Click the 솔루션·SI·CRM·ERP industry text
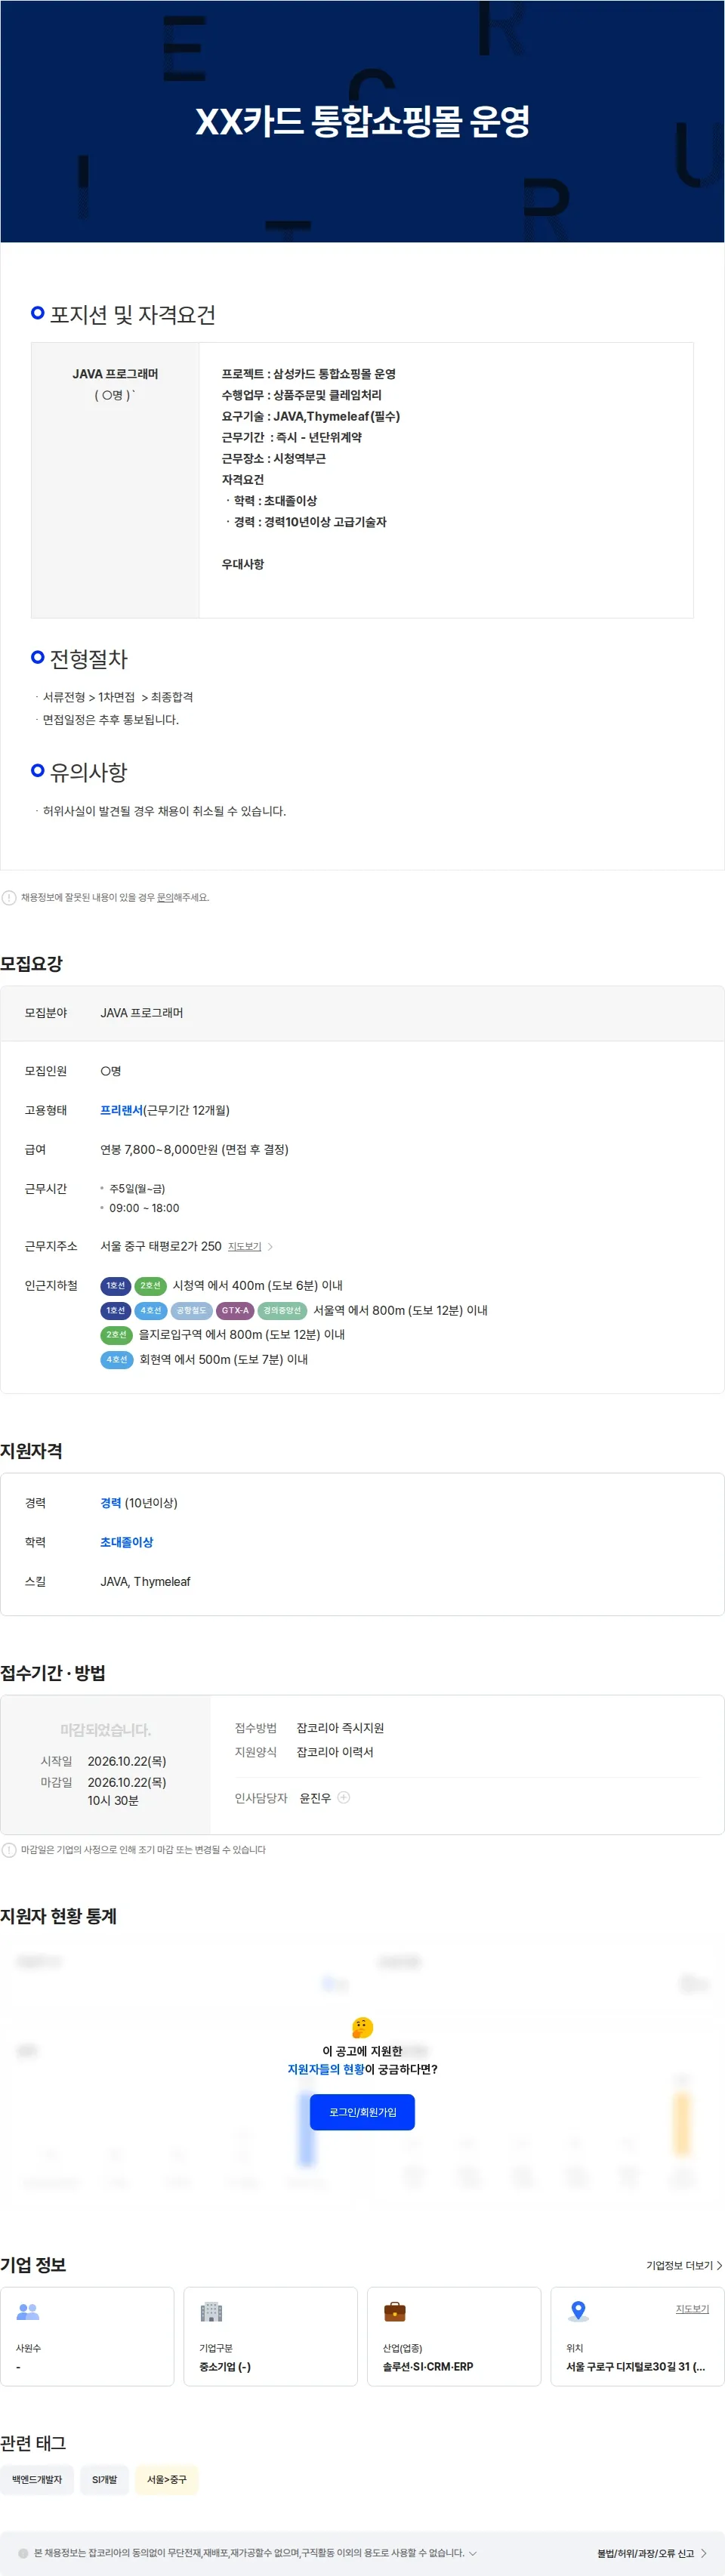The height and width of the screenshot is (2576, 725). [x=428, y=2367]
